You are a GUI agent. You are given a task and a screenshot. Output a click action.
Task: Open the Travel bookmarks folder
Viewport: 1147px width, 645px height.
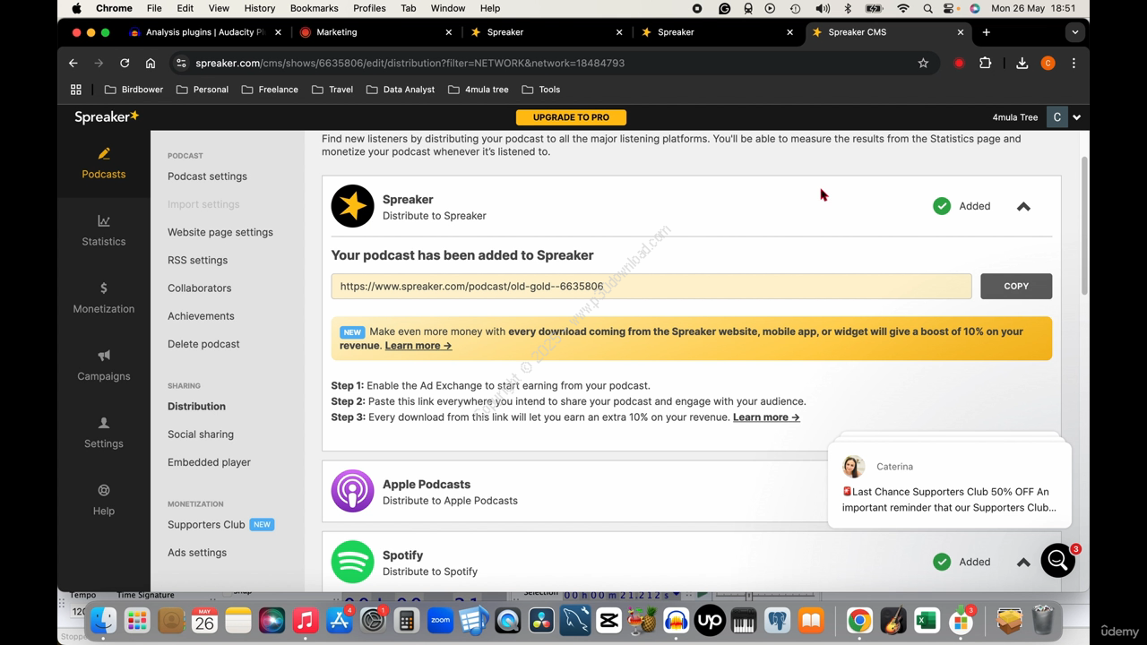(332, 90)
